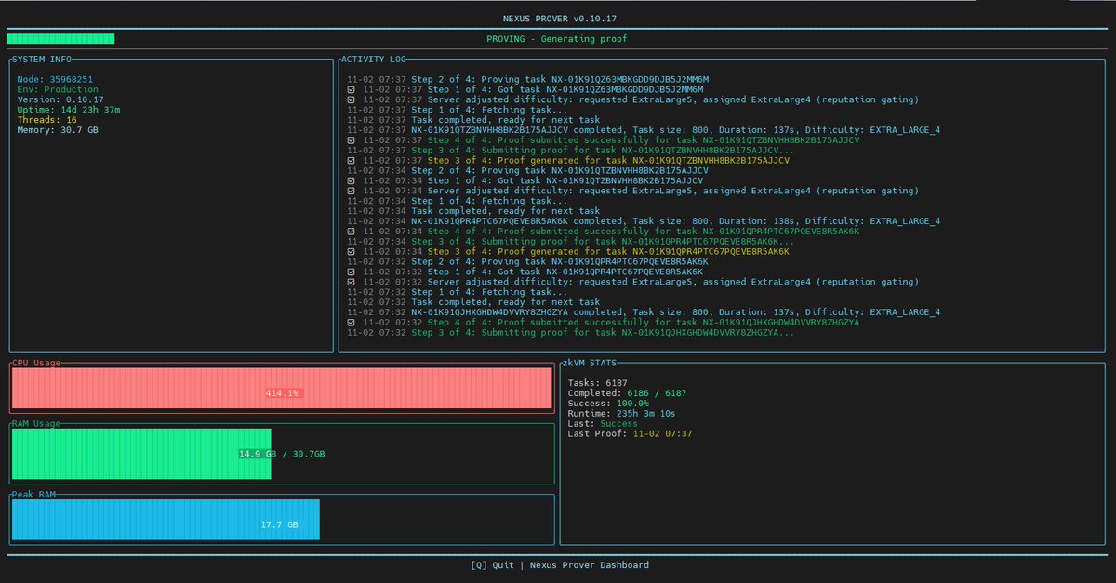The image size is (1116, 583).
Task: Click the blue Peak RAM bar
Action: coord(166,520)
